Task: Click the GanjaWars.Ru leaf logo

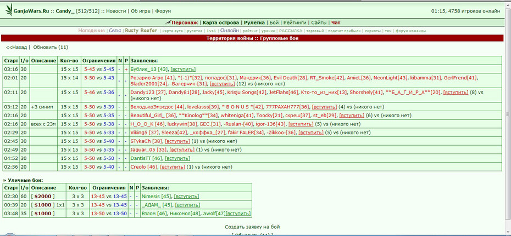Action: pyautogui.click(x=9, y=10)
